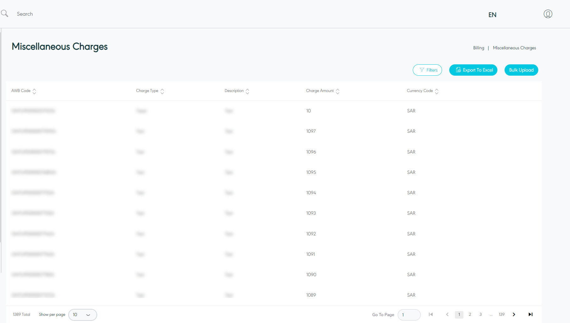
Task: Go to previous page with the left chevron
Action: coord(447,314)
